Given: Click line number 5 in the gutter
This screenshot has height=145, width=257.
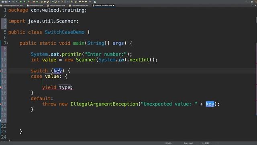Looking at the screenshot, I should coord(5,32).
